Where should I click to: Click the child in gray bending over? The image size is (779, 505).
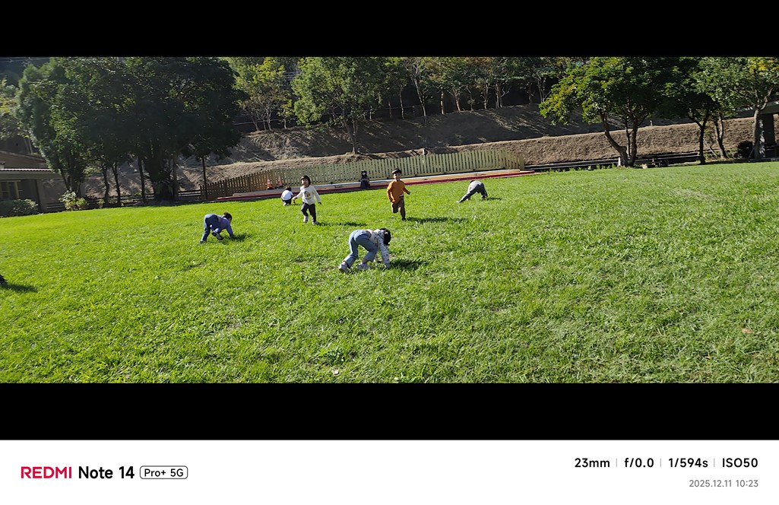click(473, 192)
